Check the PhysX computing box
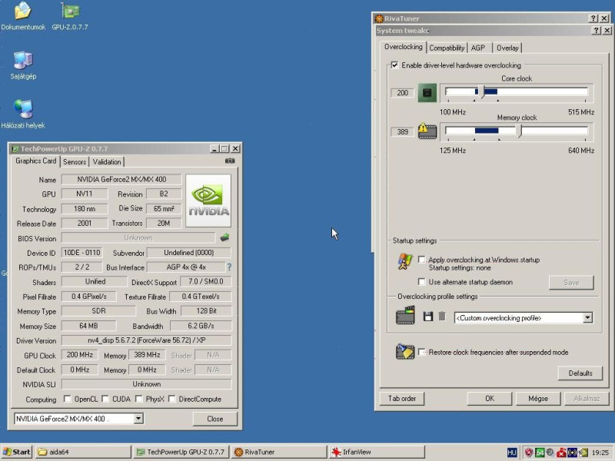615x461 pixels. 138,399
